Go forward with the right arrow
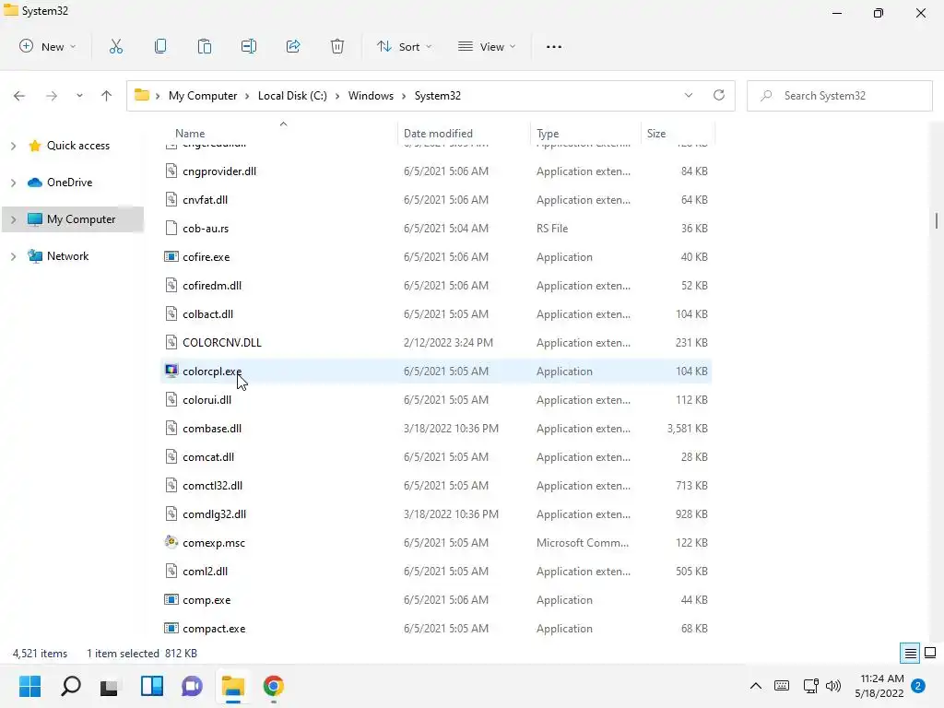 point(52,96)
